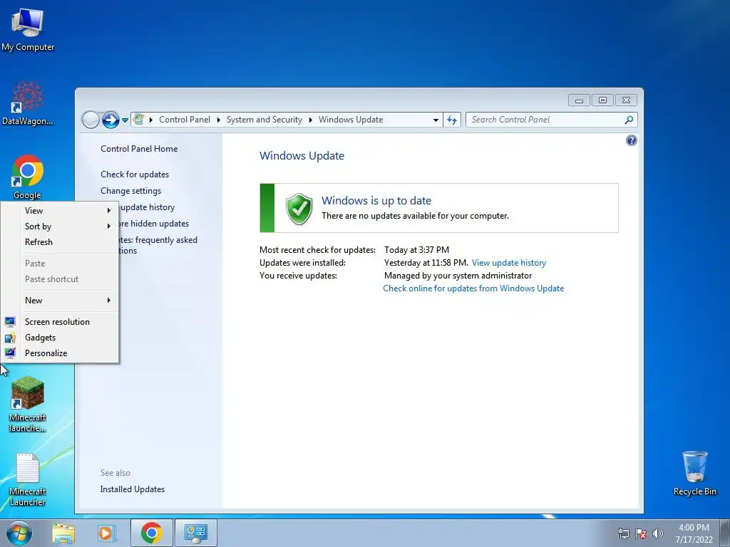
Task: Click the green shield status icon
Action: [x=299, y=209]
